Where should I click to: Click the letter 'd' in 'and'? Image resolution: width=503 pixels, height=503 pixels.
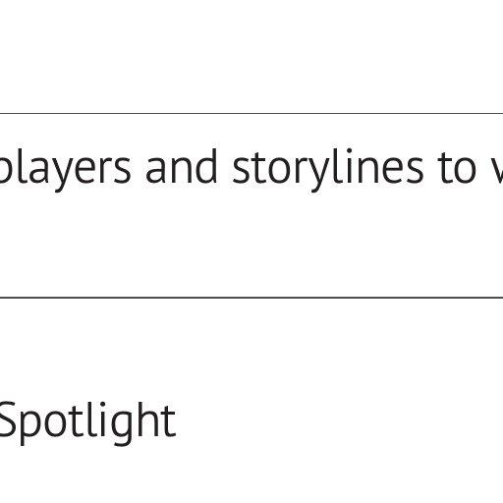[x=205, y=166]
